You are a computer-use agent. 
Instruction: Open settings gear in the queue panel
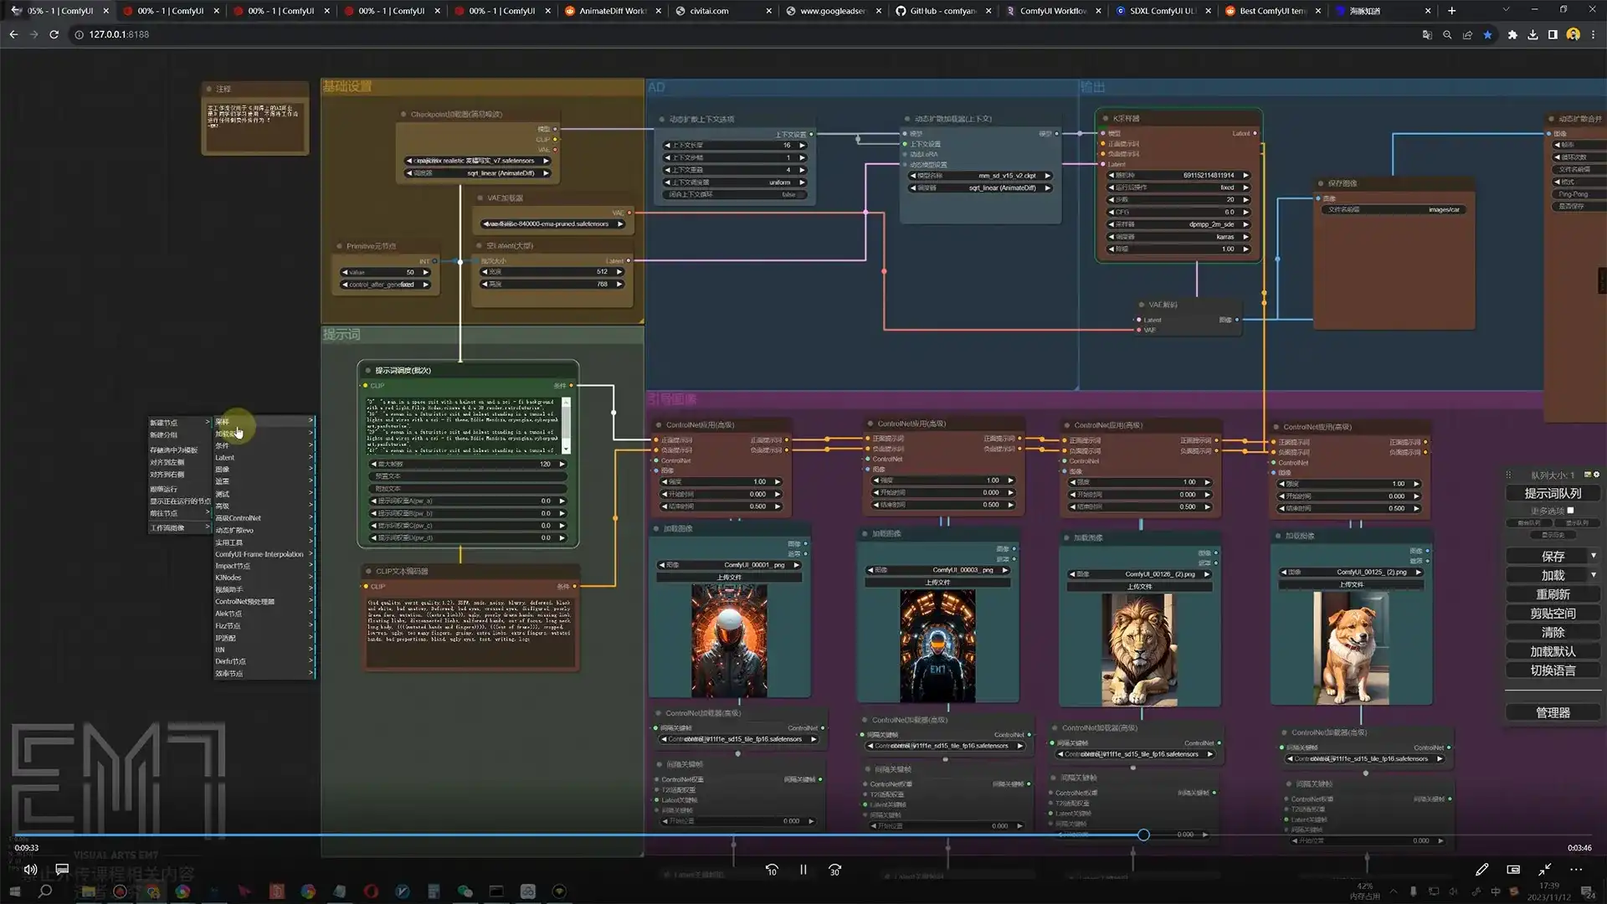pyautogui.click(x=1596, y=475)
